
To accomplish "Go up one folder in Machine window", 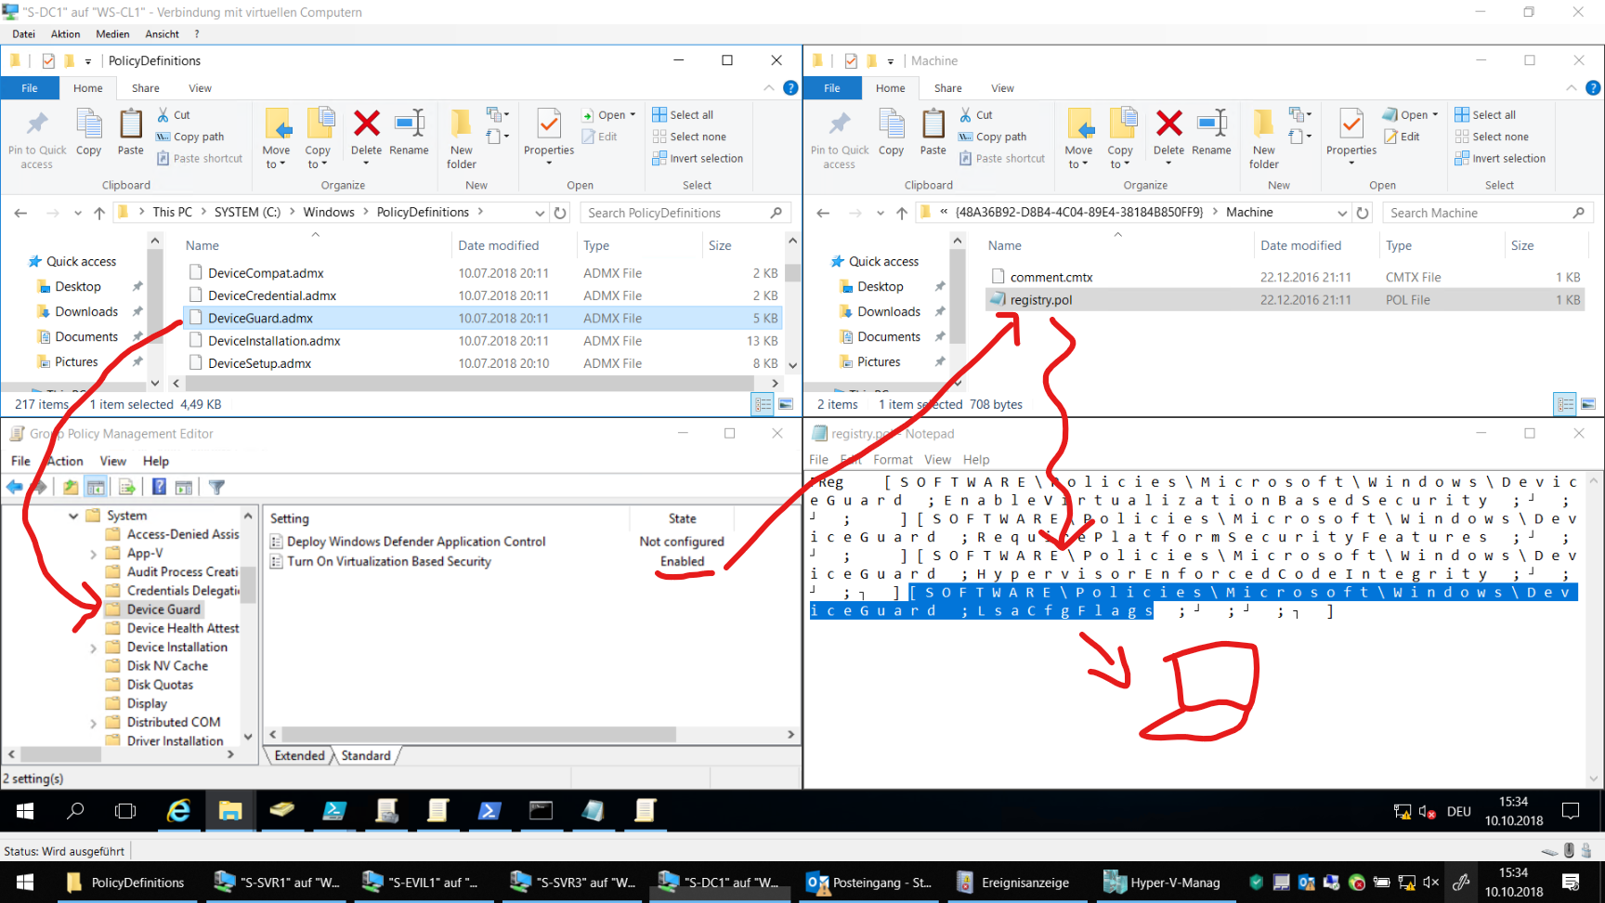I will 901,213.
